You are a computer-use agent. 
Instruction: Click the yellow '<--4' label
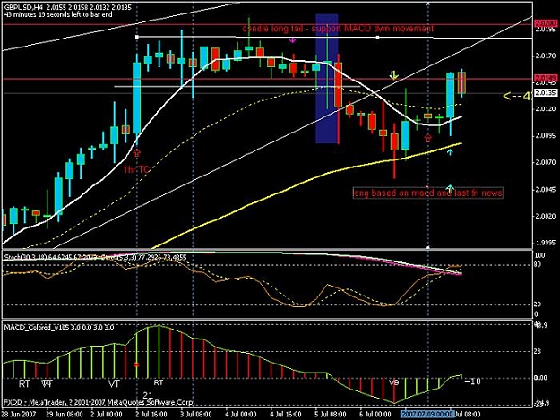point(516,96)
